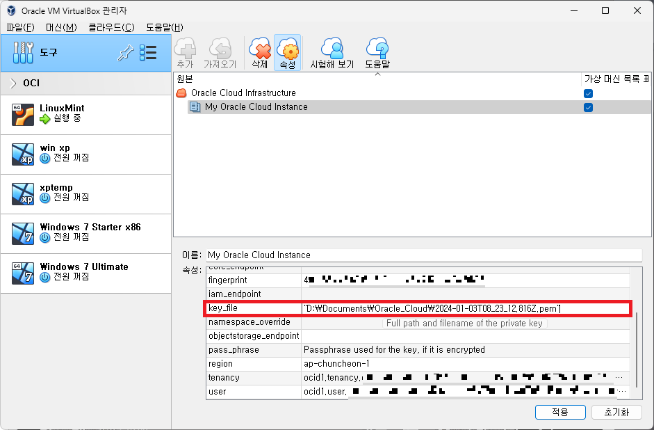Click the Windows 7 Starter x86 power status icon

(x=45, y=238)
